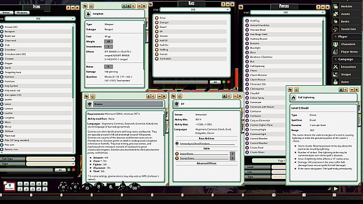Viewport: 363px width, 204px height.
Task: Click green add button in Race window
Action: point(224,82)
